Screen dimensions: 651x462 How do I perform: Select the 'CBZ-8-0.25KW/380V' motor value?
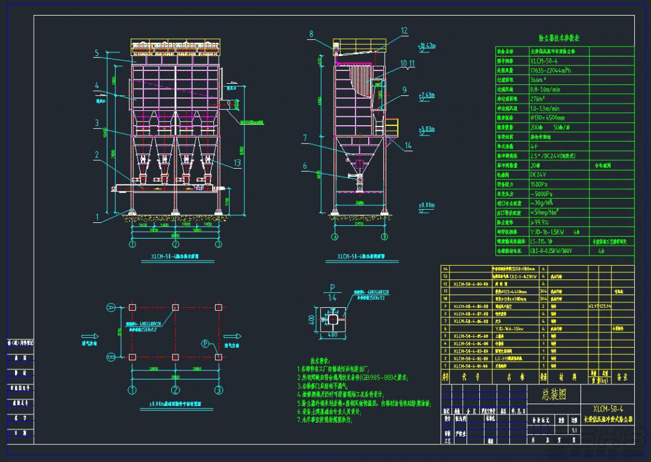tap(551, 251)
